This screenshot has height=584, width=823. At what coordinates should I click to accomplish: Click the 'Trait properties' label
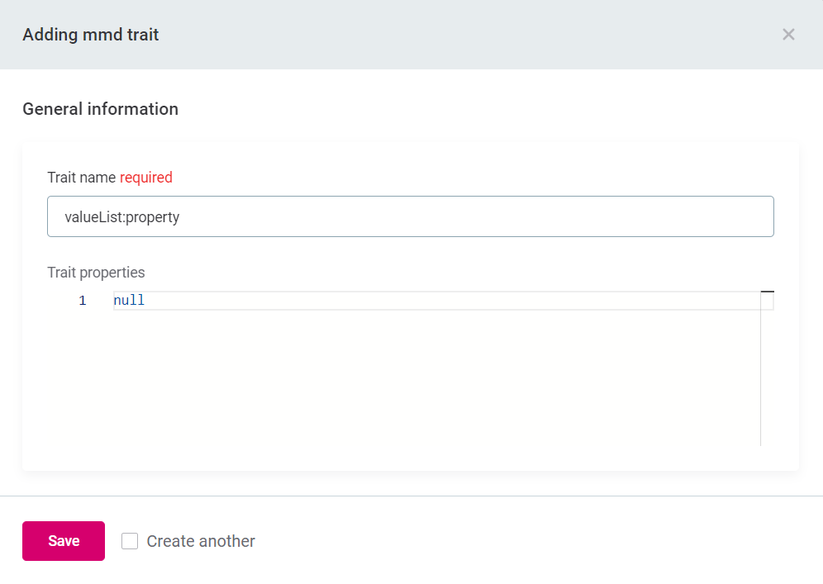click(x=96, y=273)
